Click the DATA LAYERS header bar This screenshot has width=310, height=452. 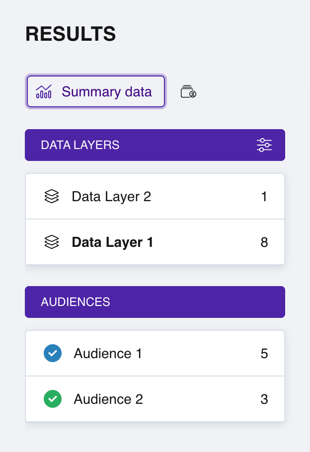pos(155,145)
